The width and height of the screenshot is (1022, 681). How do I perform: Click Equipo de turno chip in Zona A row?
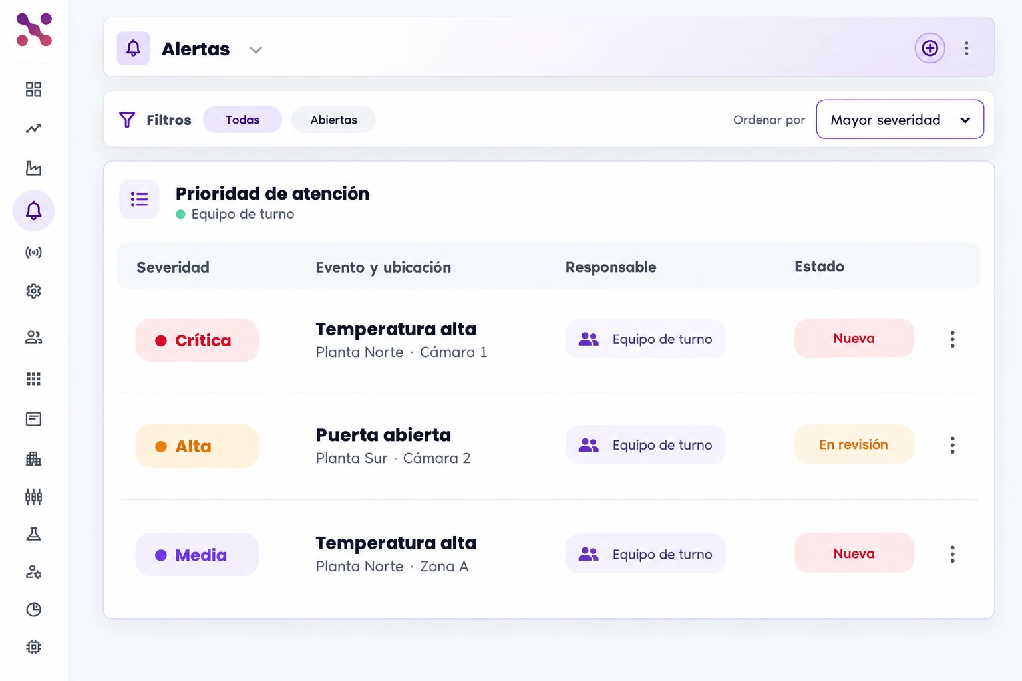(645, 554)
